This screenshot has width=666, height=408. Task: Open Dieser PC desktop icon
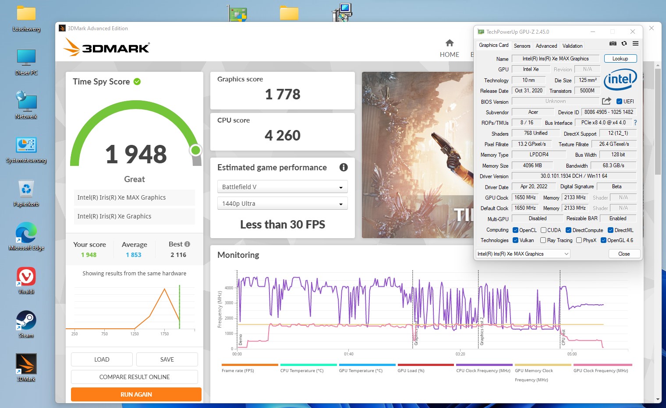(x=26, y=62)
